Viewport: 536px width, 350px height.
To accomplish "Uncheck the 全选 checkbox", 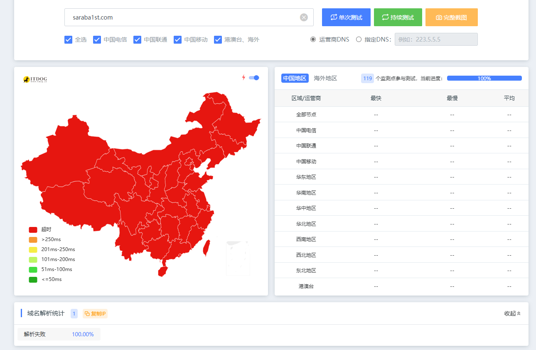I will (69, 39).
